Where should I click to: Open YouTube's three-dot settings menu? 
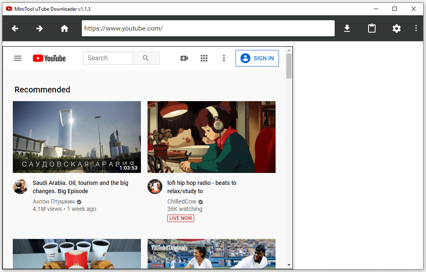click(224, 58)
